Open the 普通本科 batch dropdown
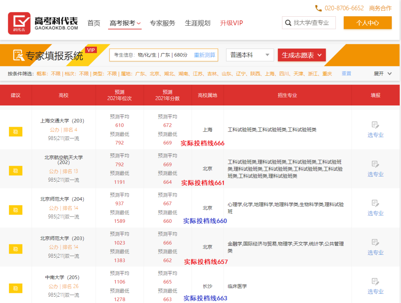 [x=250, y=55]
